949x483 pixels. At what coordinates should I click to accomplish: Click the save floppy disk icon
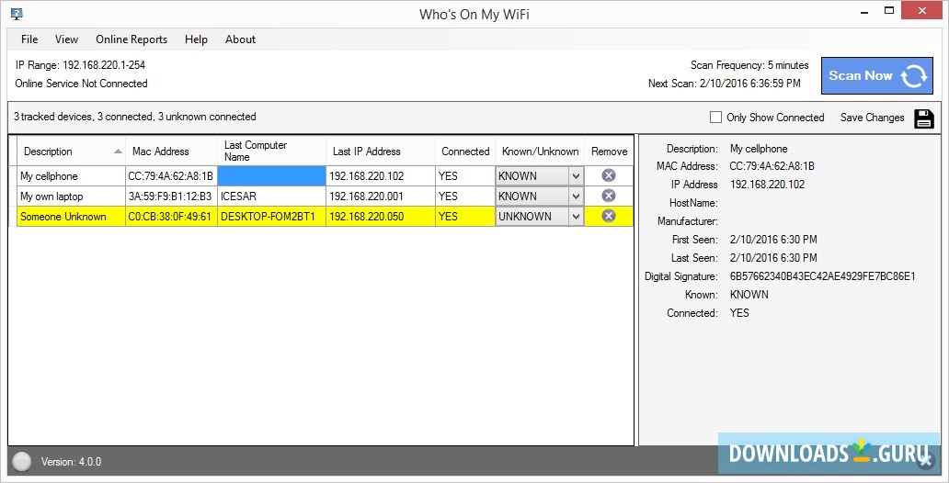[x=923, y=118]
